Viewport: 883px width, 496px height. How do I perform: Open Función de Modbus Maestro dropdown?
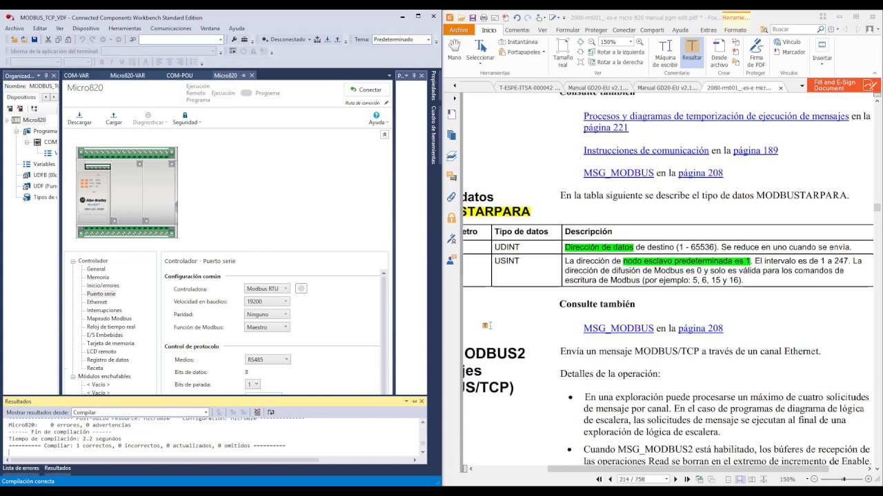click(268, 327)
